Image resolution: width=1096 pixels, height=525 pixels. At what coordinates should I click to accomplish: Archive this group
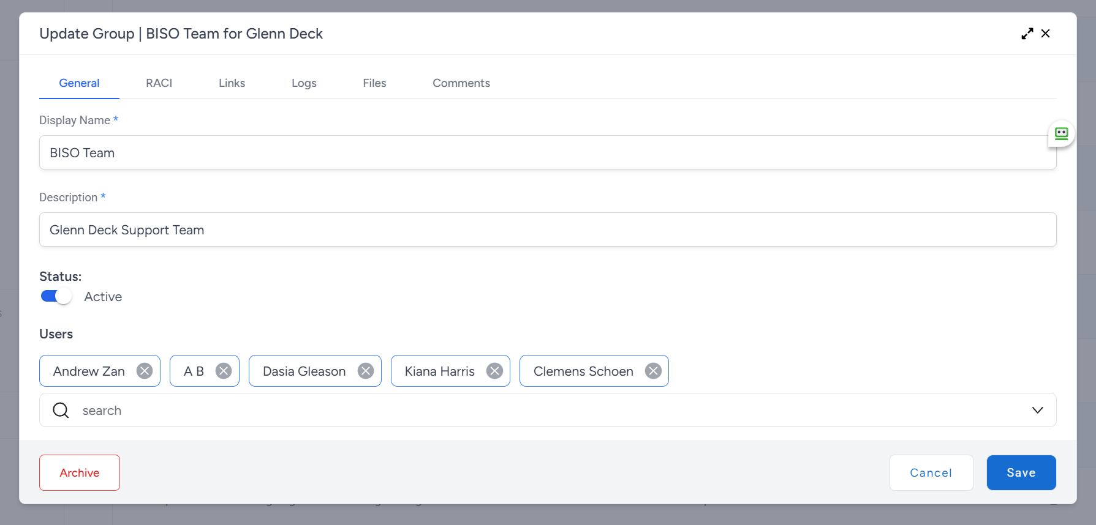tap(80, 472)
